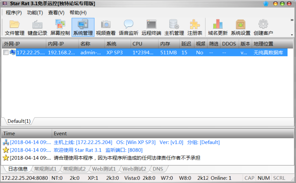The height and width of the screenshot is (183, 296).
Task: Click the network icon of the 主机上线 log entry
Action: click(6, 142)
